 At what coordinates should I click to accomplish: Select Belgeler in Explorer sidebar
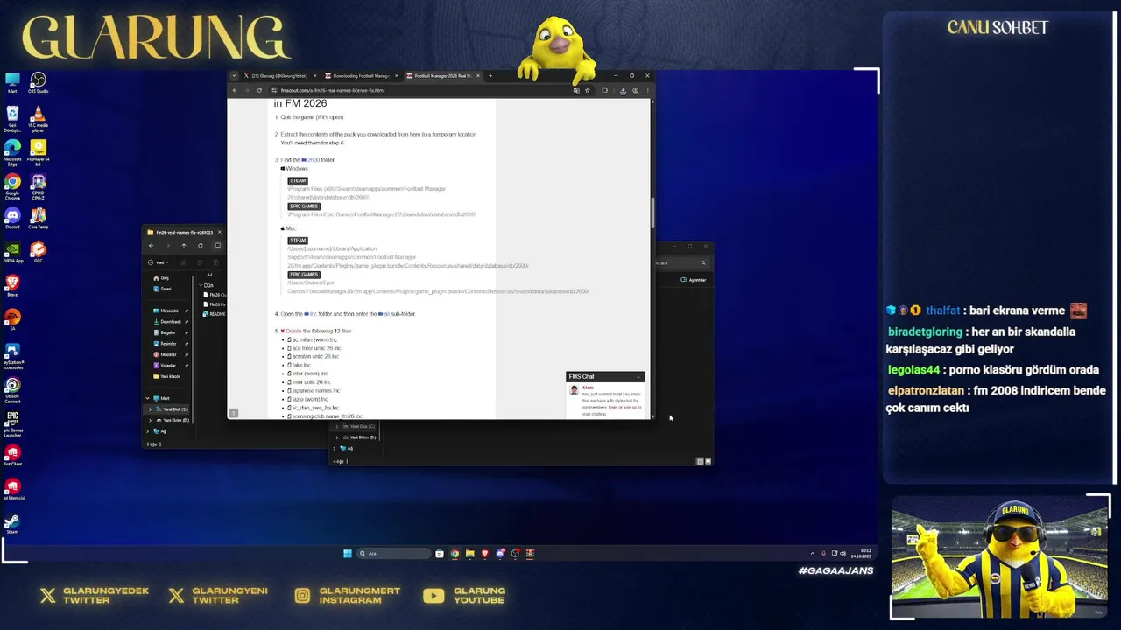tap(169, 332)
